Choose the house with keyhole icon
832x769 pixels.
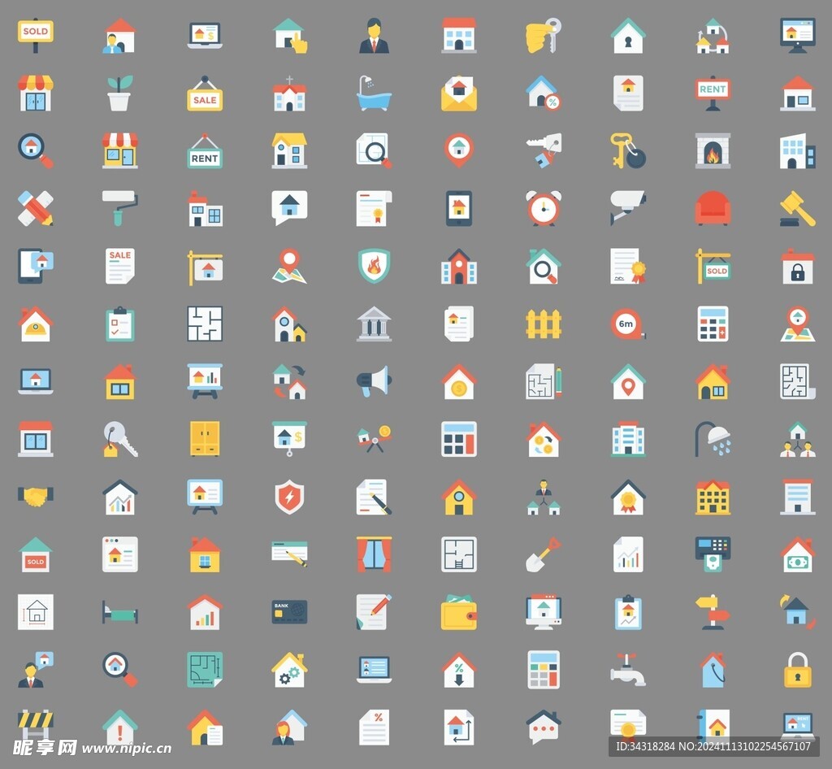(x=628, y=36)
